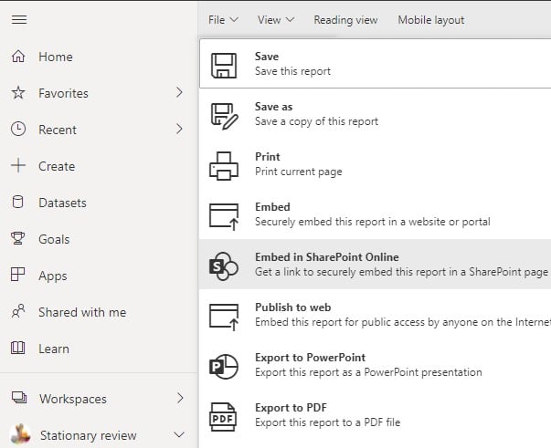
Task: Open Apps in the sidebar
Action: (53, 276)
